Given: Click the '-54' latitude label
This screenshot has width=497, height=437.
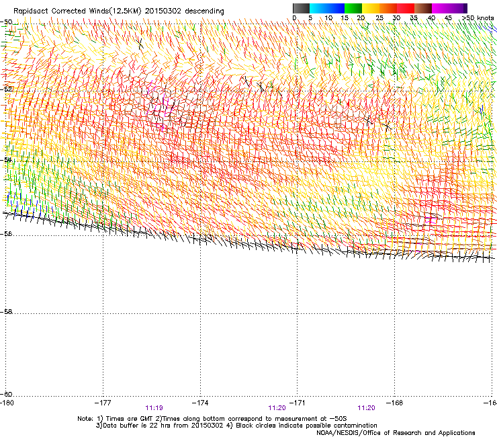Looking at the screenshot, I should (6, 159).
